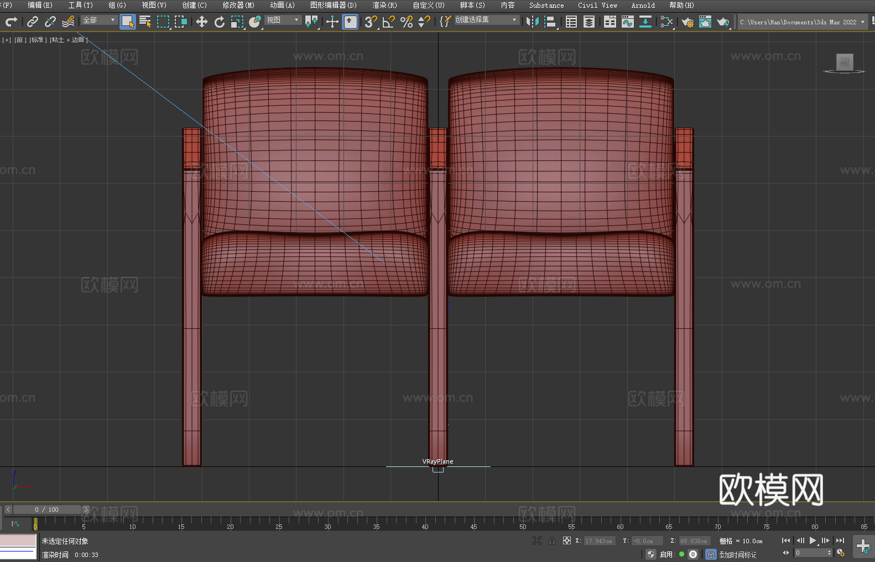The height and width of the screenshot is (562, 875).
Task: Toggle the Selection Lock icon
Action: [552, 540]
